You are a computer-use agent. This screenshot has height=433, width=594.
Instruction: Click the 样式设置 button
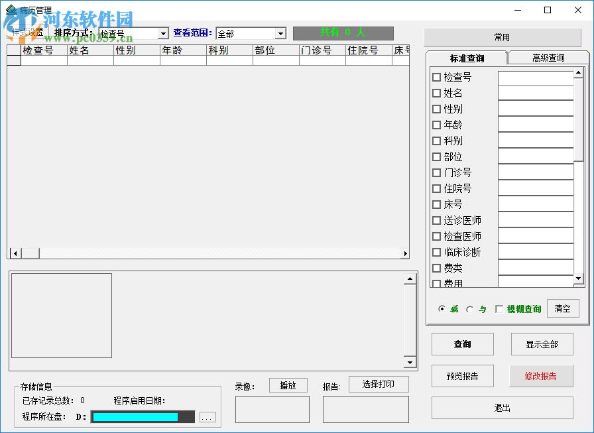[x=28, y=32]
